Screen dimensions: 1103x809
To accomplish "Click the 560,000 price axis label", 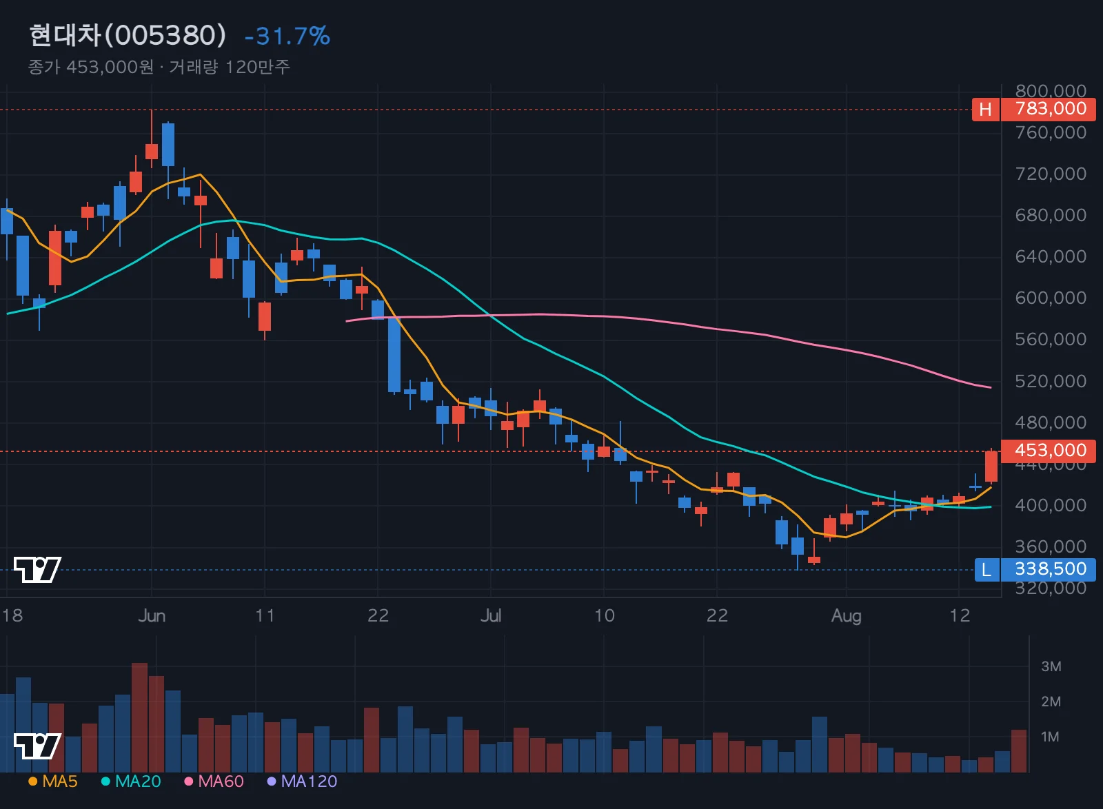I will click(x=1051, y=339).
